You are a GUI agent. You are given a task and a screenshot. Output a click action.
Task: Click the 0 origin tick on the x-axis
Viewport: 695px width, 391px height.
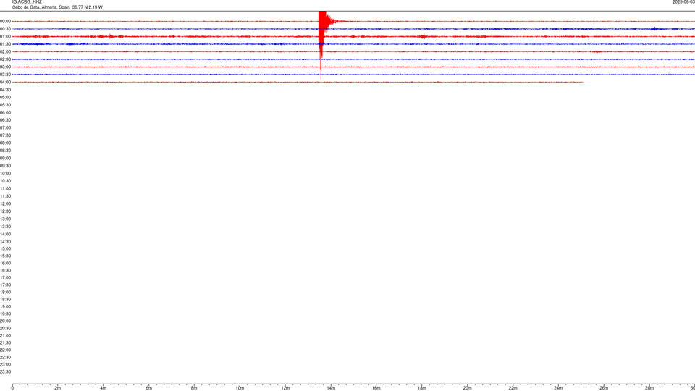[x=12, y=388]
